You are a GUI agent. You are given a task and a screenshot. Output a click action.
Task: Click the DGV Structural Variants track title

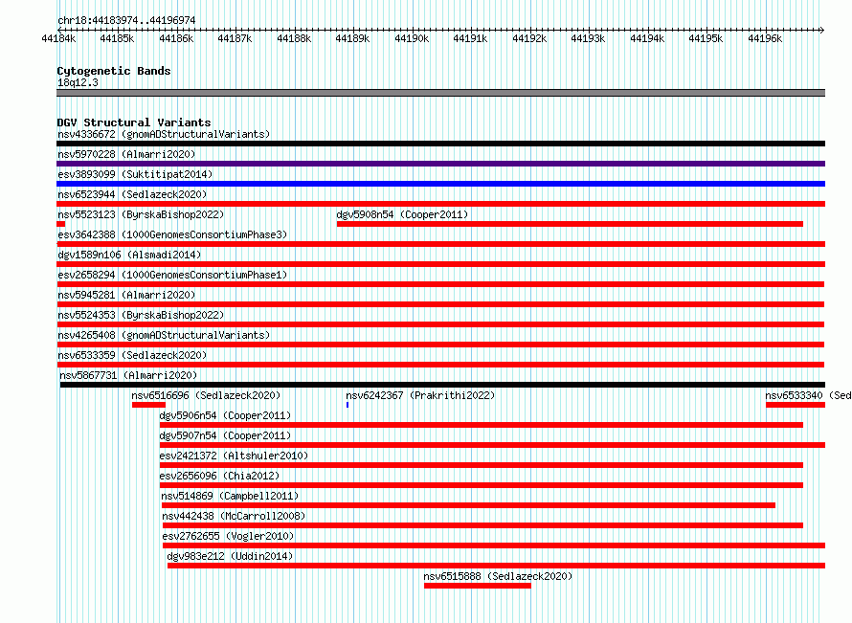coord(134,122)
